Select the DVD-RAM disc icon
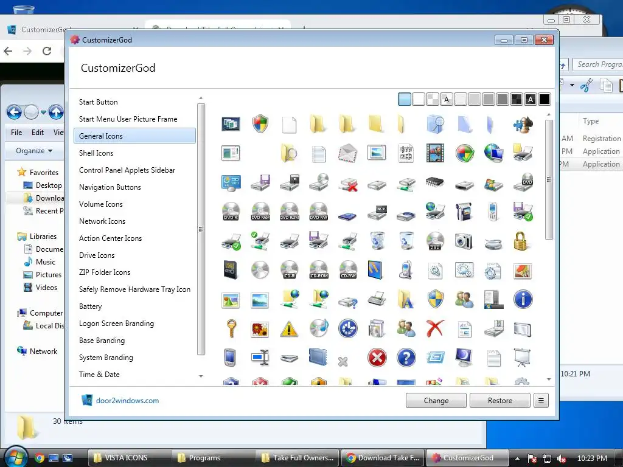The width and height of the screenshot is (623, 467). point(260,211)
